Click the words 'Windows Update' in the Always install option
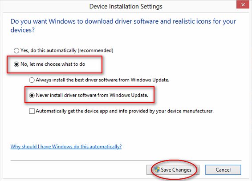This screenshot has width=252, height=181. click(x=150, y=80)
